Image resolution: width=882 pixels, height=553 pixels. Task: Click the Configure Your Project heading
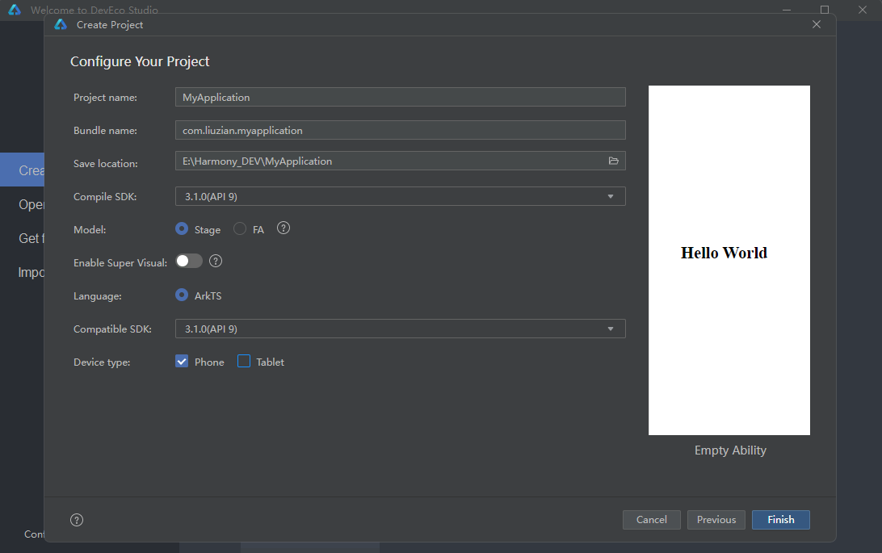coord(140,61)
